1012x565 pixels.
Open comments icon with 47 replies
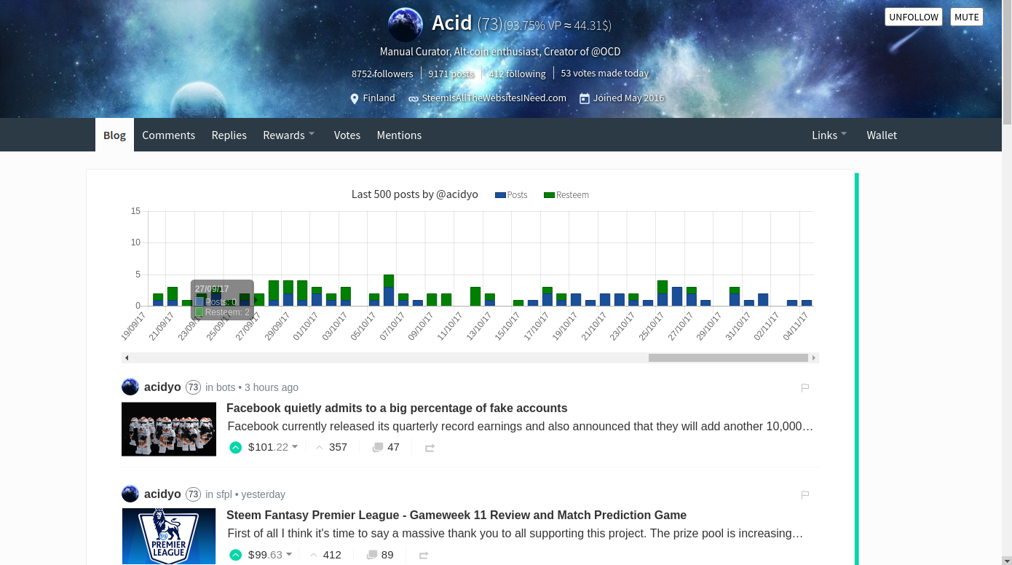[x=377, y=448]
